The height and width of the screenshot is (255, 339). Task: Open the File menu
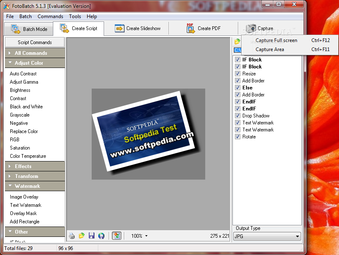[10, 16]
